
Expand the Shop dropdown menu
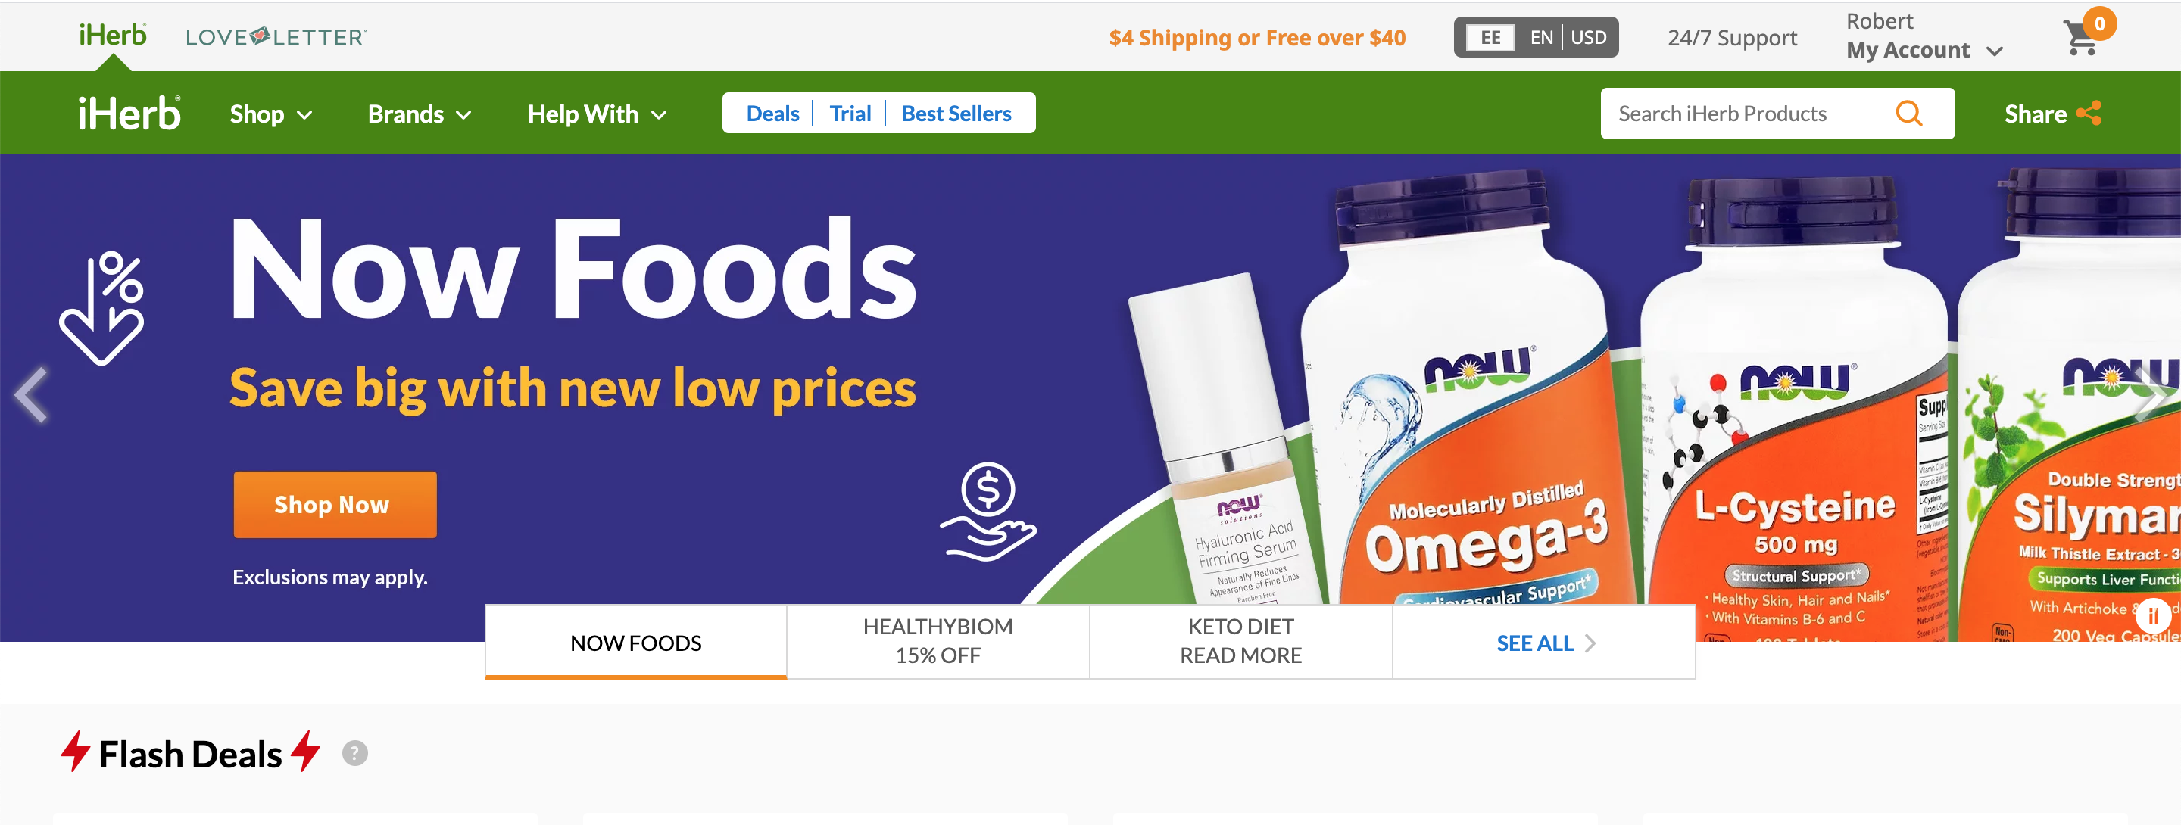click(x=271, y=114)
